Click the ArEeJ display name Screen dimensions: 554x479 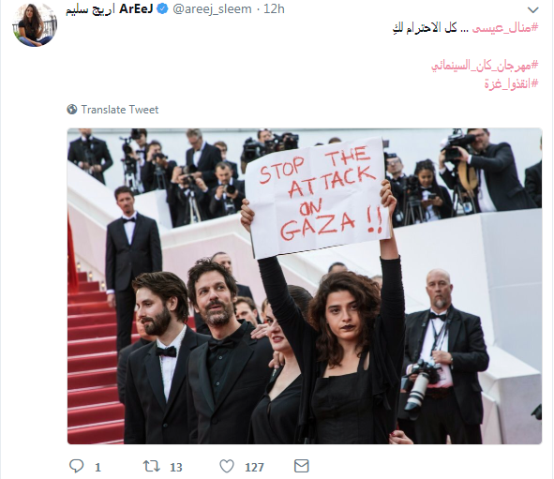[x=136, y=9]
